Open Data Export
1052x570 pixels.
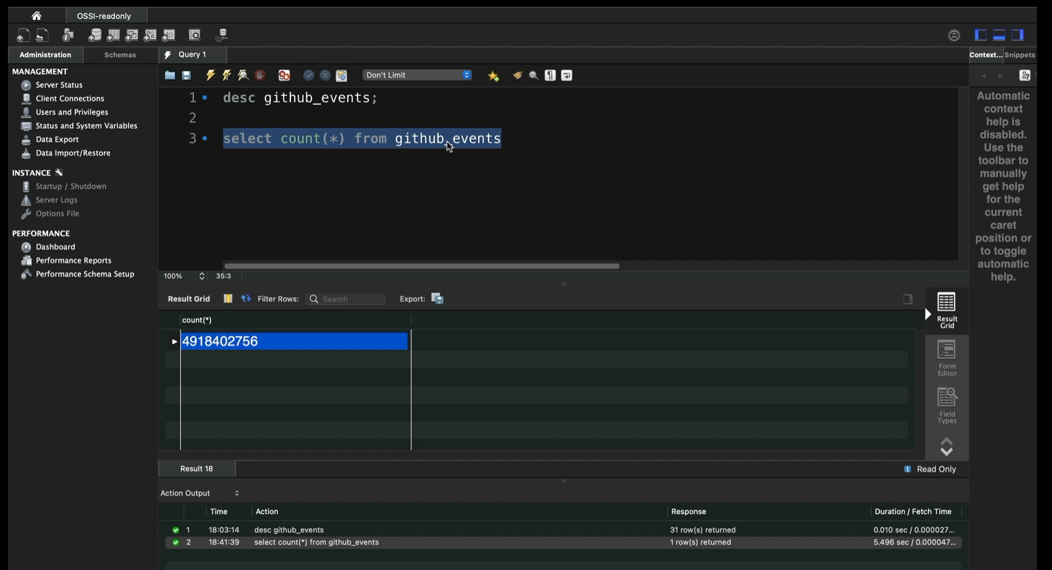(x=57, y=140)
